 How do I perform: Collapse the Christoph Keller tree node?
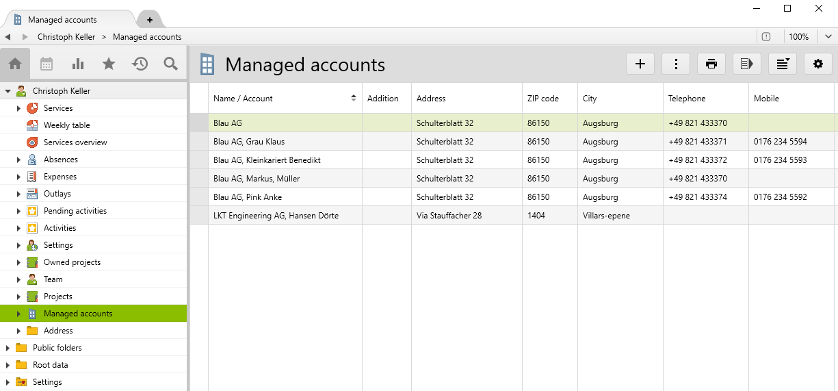pos(8,91)
